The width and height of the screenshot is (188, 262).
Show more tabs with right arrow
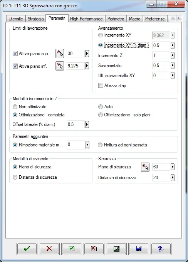(x=179, y=18)
